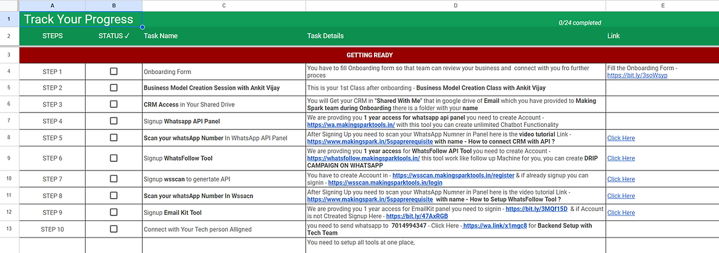Viewport: 719px width, 253px height.
Task: Tick the STEP 6 WhatsFollow checkbox
Action: click(x=114, y=158)
